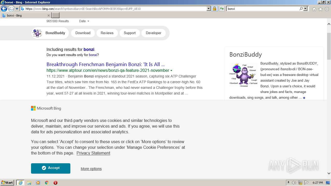This screenshot has width=331, height=186.
Task: Click the refresh page icon
Action: [222, 9]
